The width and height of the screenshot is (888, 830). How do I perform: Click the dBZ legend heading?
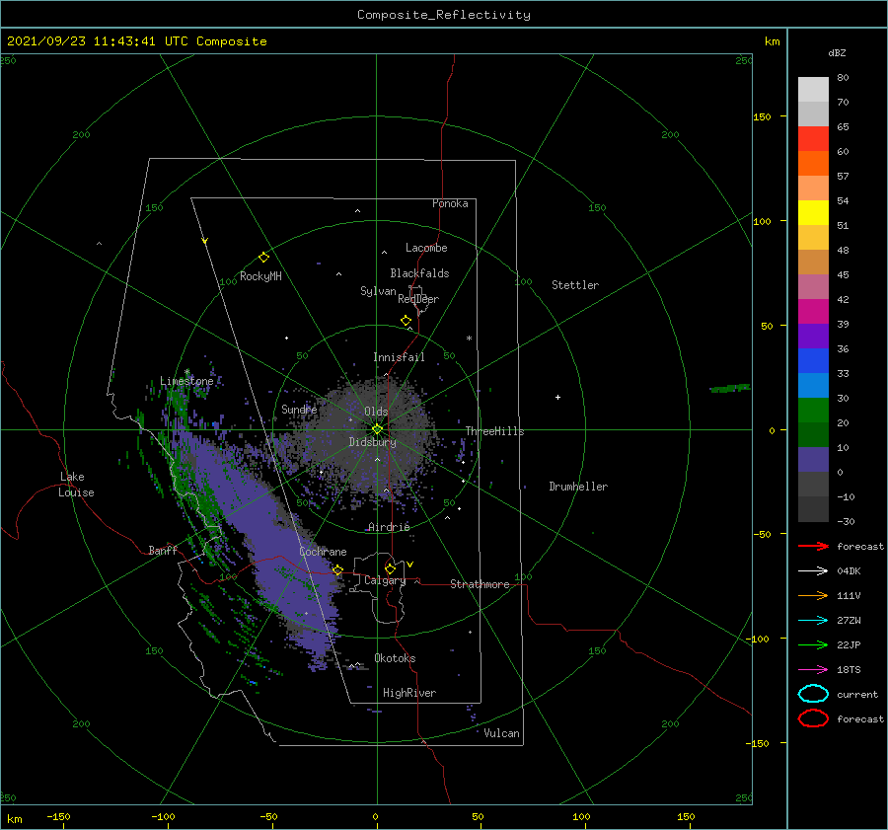(837, 52)
